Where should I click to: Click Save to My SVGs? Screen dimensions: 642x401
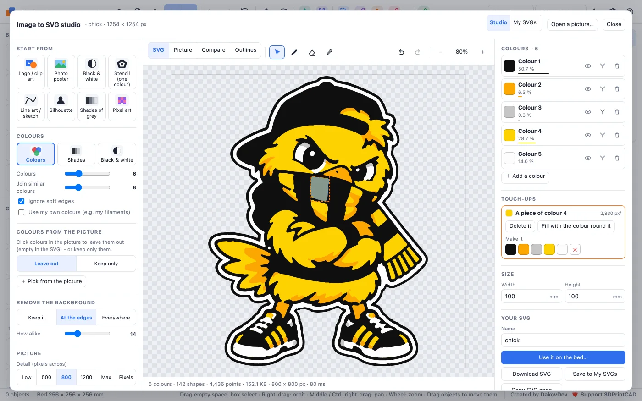coord(595,374)
